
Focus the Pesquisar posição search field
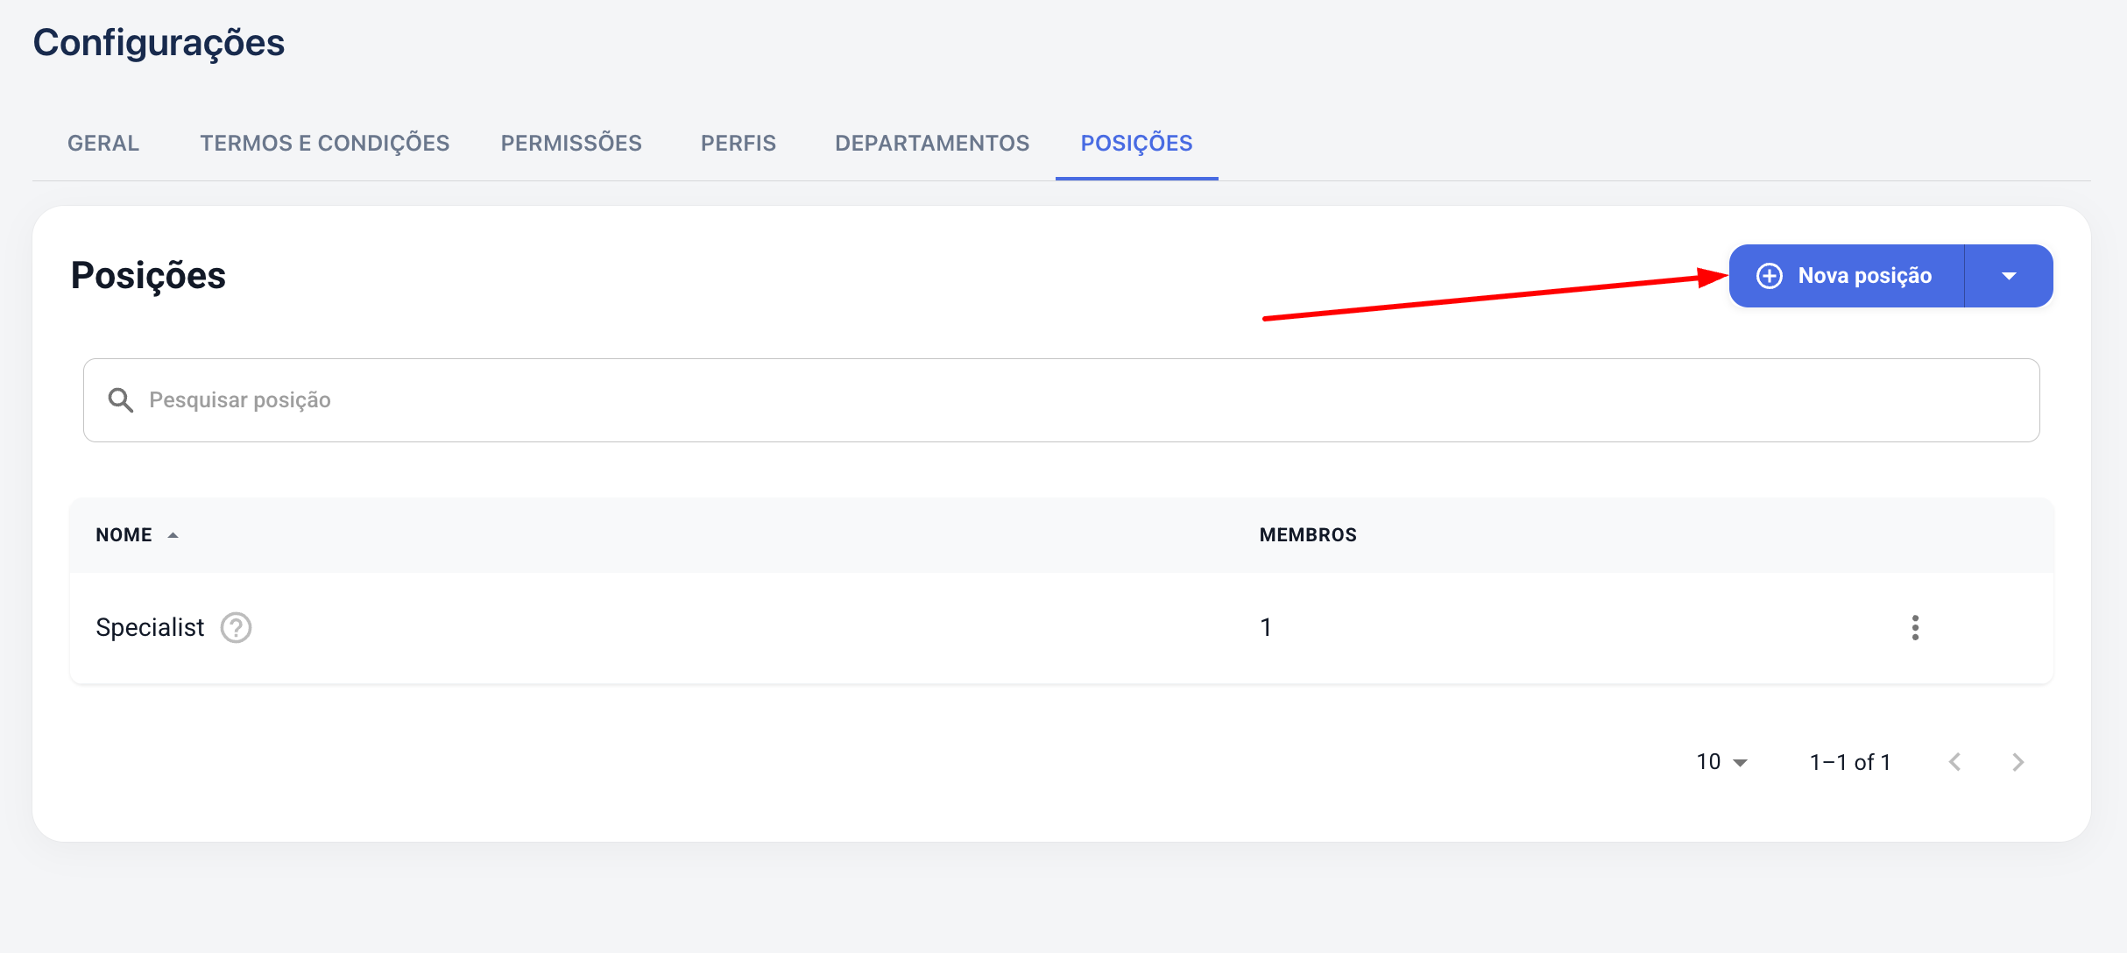point(1061,400)
